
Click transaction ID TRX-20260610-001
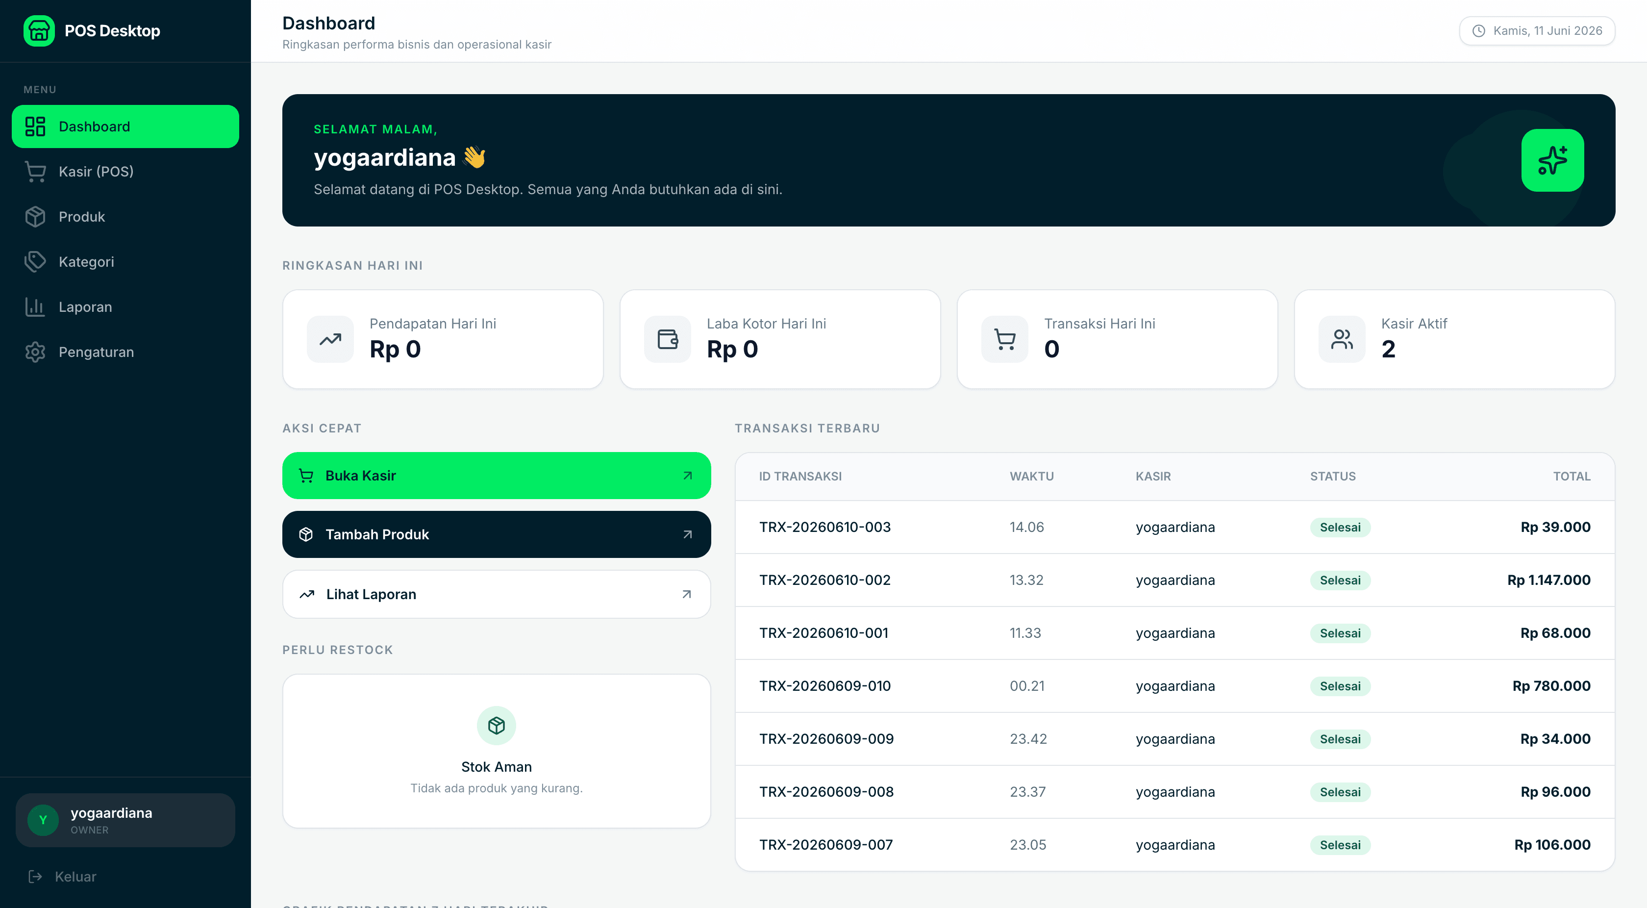pos(823,633)
